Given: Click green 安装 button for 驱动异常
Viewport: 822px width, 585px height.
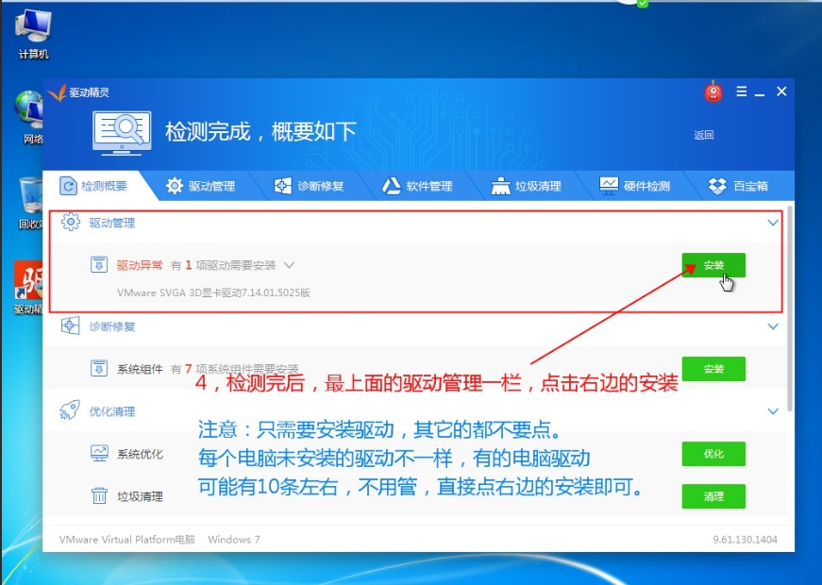Looking at the screenshot, I should click(713, 265).
